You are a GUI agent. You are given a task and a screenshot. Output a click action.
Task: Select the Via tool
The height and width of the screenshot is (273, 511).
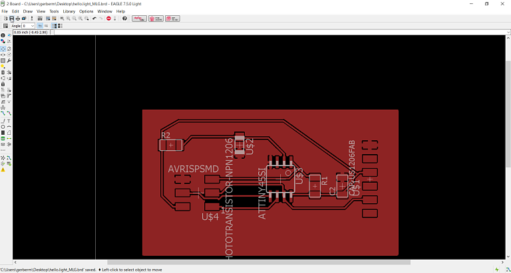click(x=3, y=139)
